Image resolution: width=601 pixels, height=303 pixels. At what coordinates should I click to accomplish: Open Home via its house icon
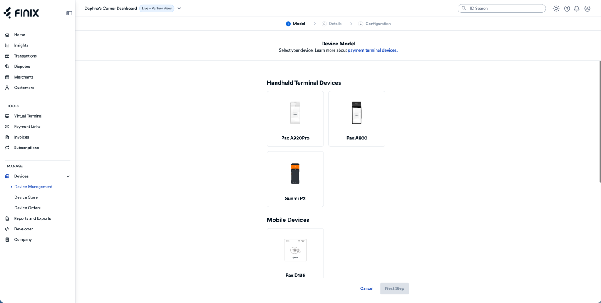[7, 35]
